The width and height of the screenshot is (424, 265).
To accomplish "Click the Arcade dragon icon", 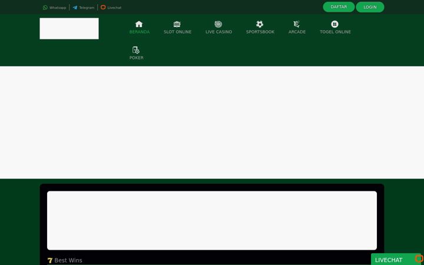I will tap(297, 24).
